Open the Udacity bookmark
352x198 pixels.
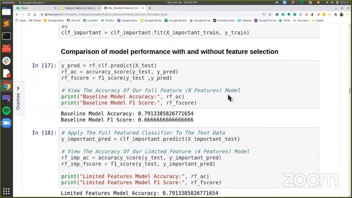[245, 20]
